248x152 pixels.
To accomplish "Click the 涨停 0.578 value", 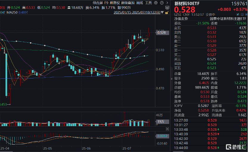I will (205, 101).
